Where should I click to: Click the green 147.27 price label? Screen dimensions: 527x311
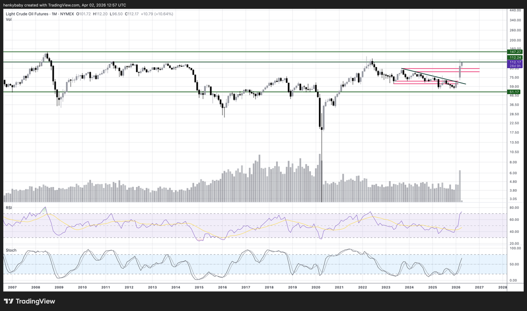point(515,52)
